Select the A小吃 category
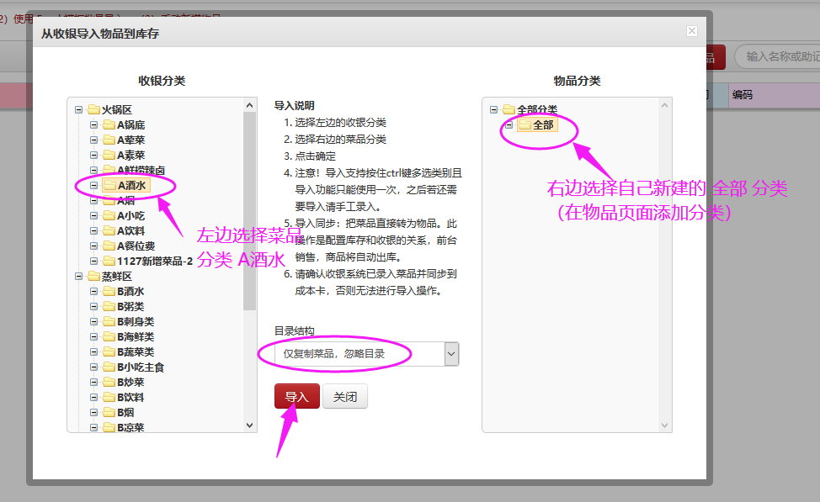Viewport: 820px width, 502px height. click(x=130, y=216)
